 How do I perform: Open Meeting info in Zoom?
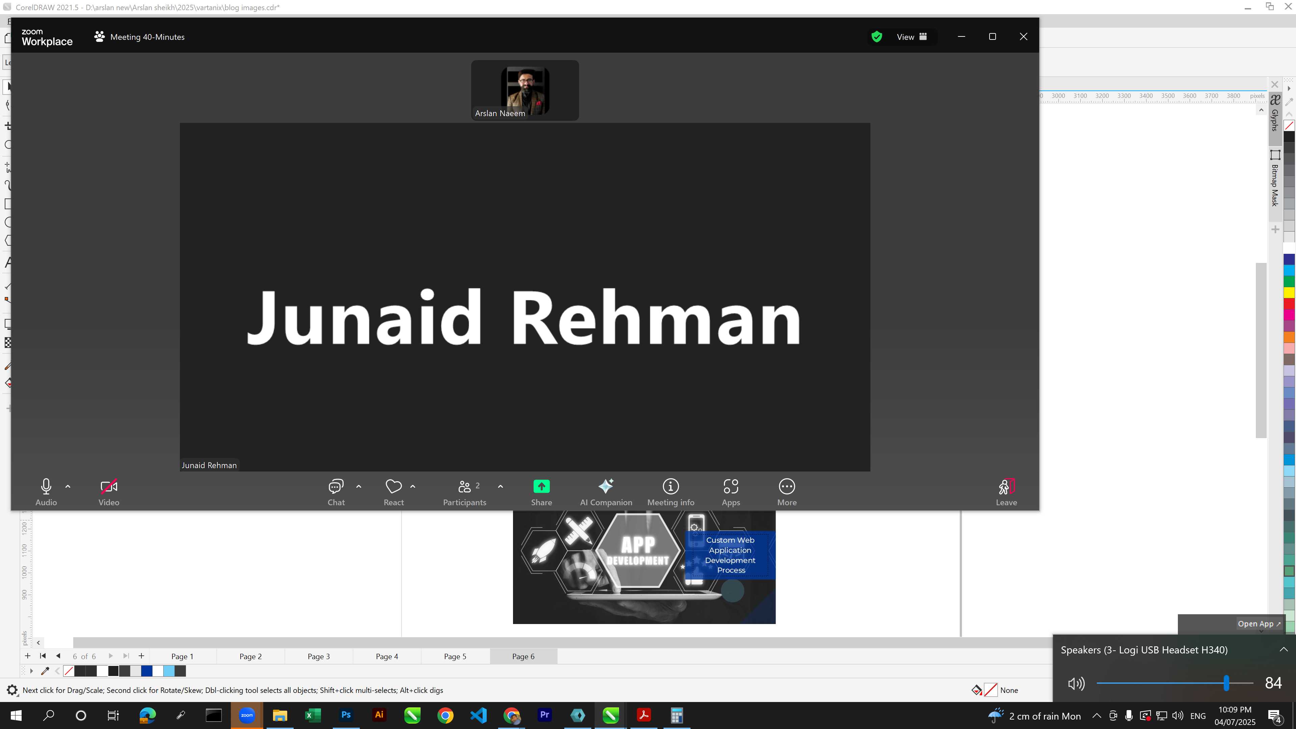coord(671,492)
